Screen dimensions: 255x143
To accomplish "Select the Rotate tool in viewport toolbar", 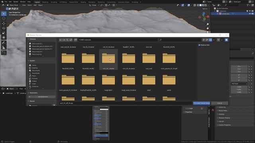I will (4, 28).
